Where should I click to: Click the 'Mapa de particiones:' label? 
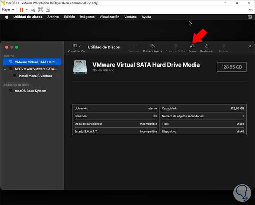88,124
